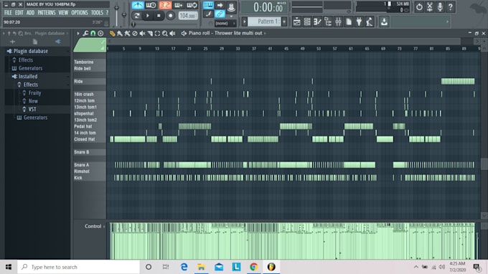Toggle the piano roll magnet snap

pyautogui.click(x=93, y=33)
